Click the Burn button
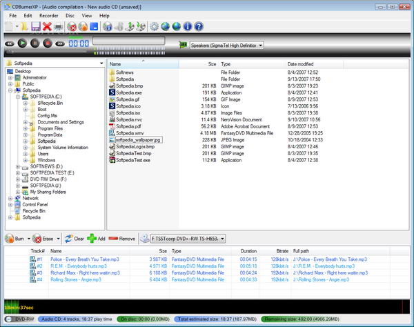414x327 pixels. point(14,239)
